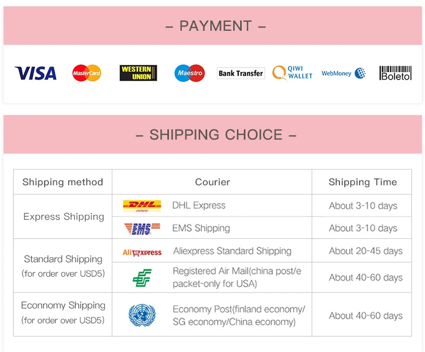
Task: Select the Economy Post courier description
Action: (x=239, y=315)
